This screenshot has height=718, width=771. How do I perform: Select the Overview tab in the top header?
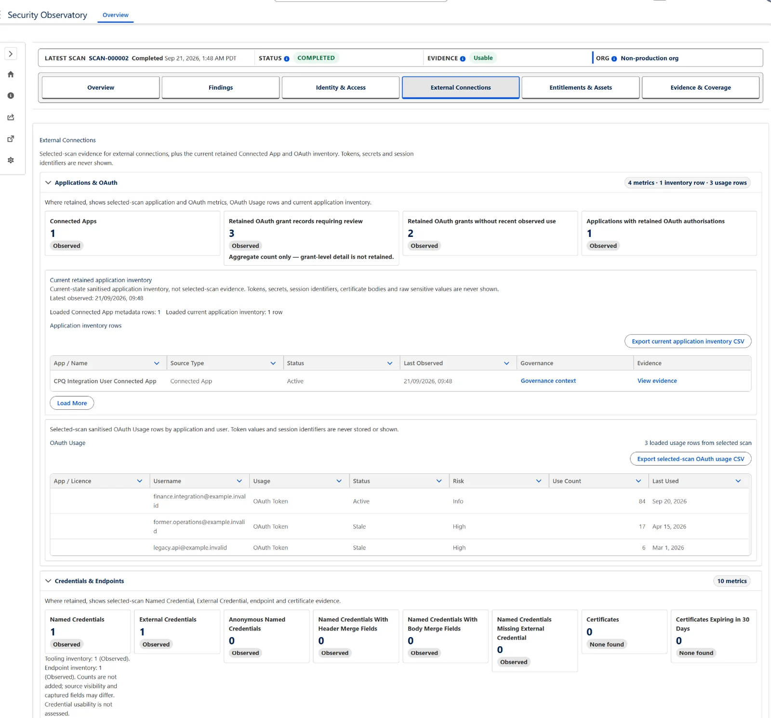(116, 15)
